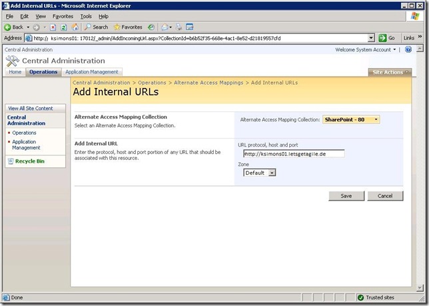429x306 pixels.
Task: Open the Favorites menu in the menu bar
Action: click(x=63, y=17)
